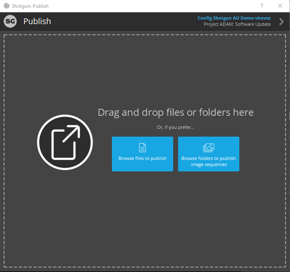Click the 'Drag and drop files' heading
Screen dimensions: 290x272
[176, 112]
